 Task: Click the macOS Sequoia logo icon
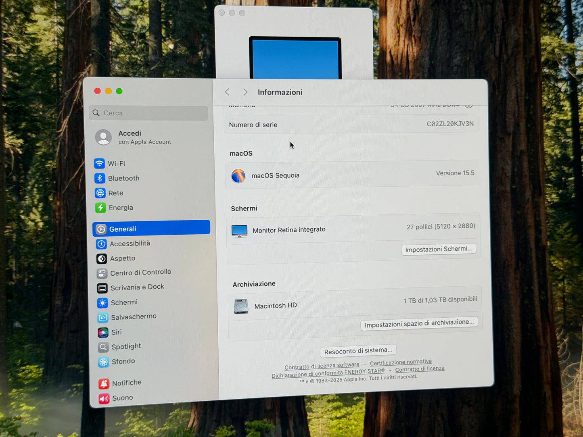(238, 176)
